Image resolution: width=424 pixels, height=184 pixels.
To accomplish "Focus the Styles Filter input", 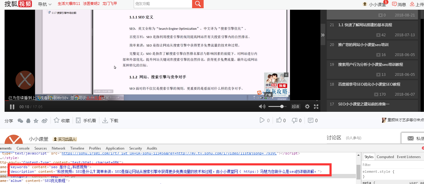I will click(x=392, y=165).
